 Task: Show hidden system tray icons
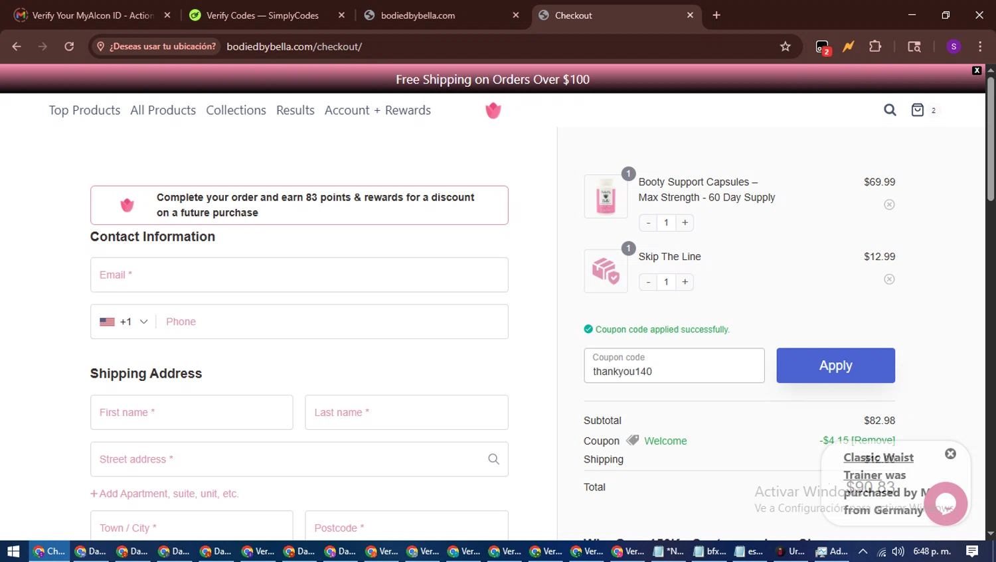click(863, 551)
